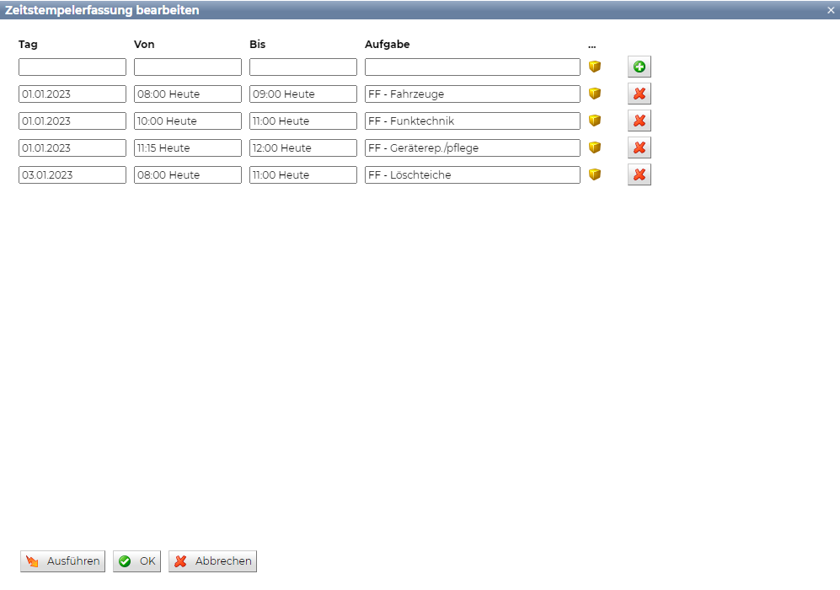Remove the FF - Geräterep./pflege entry

click(639, 148)
